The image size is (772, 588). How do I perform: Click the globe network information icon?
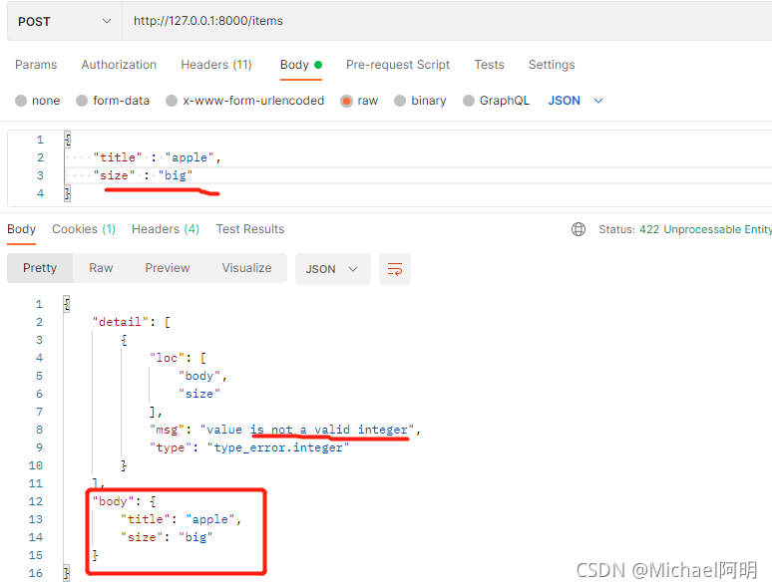click(x=579, y=229)
